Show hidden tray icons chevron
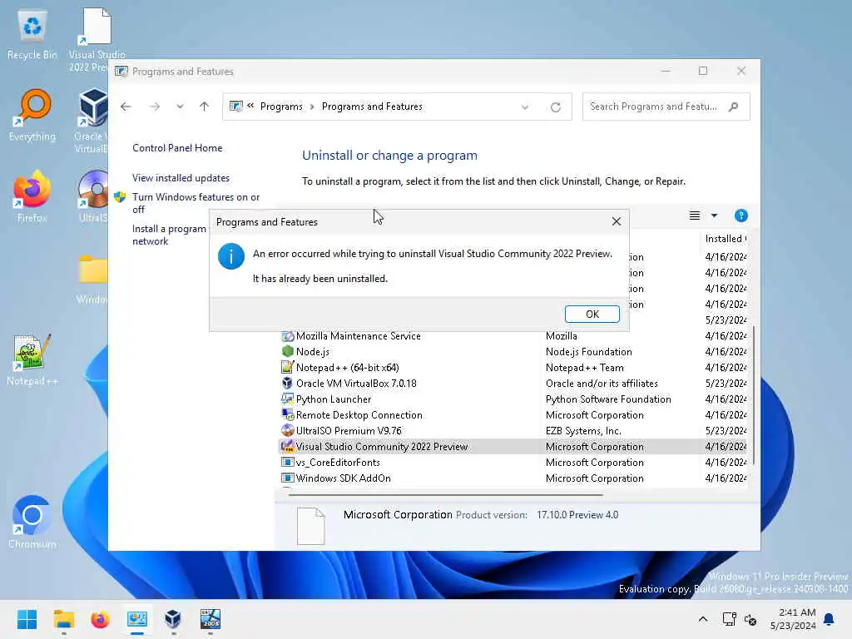852x639 pixels. (x=702, y=619)
